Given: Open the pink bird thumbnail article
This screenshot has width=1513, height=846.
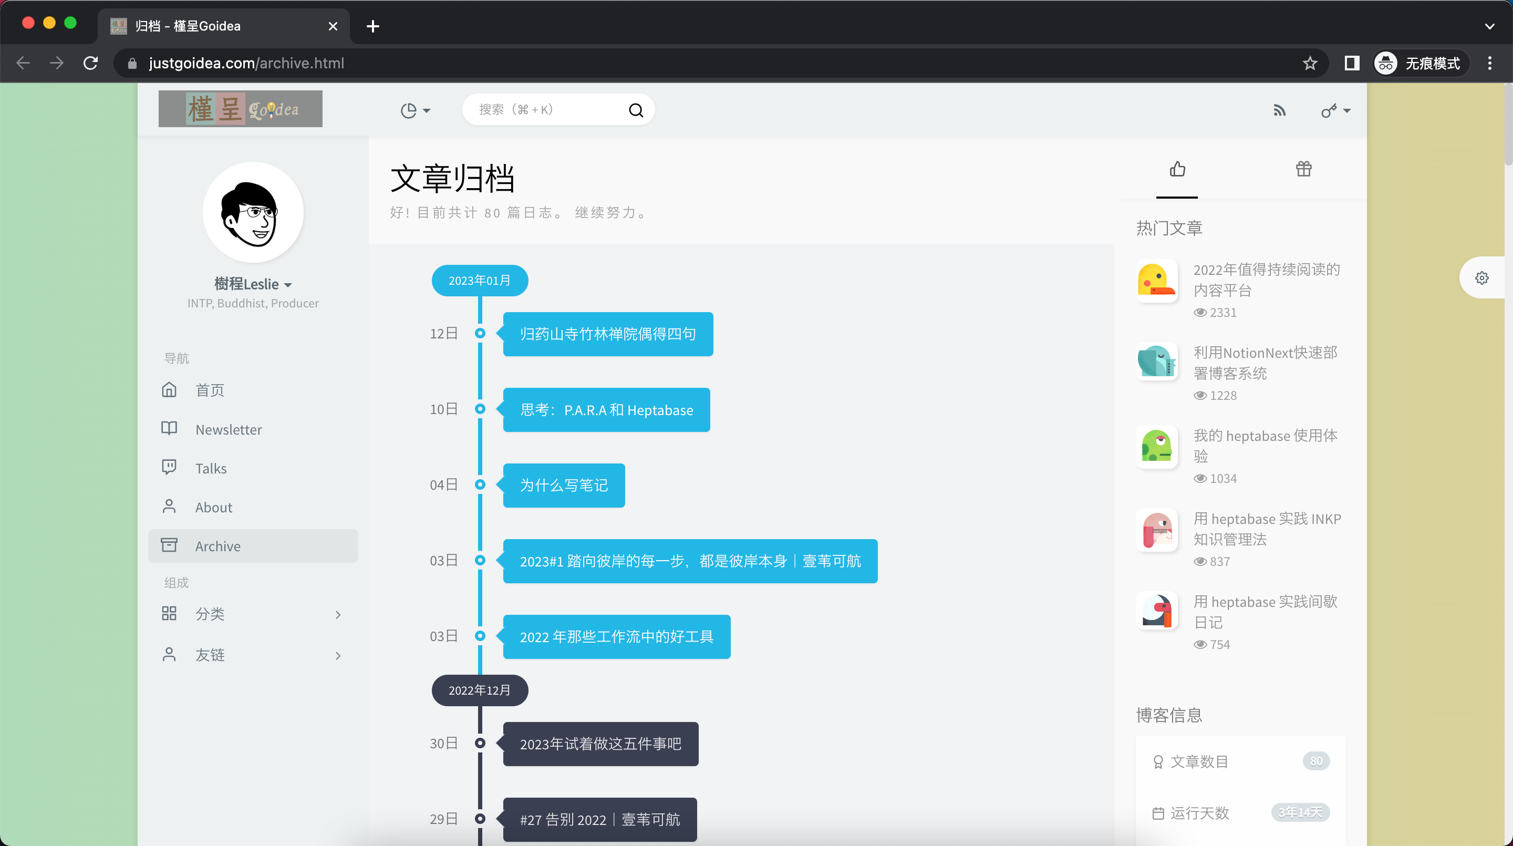Looking at the screenshot, I should pos(1156,530).
